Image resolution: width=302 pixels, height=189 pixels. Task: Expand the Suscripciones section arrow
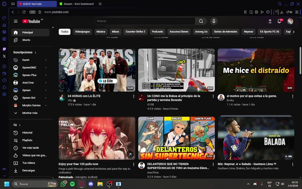35,52
